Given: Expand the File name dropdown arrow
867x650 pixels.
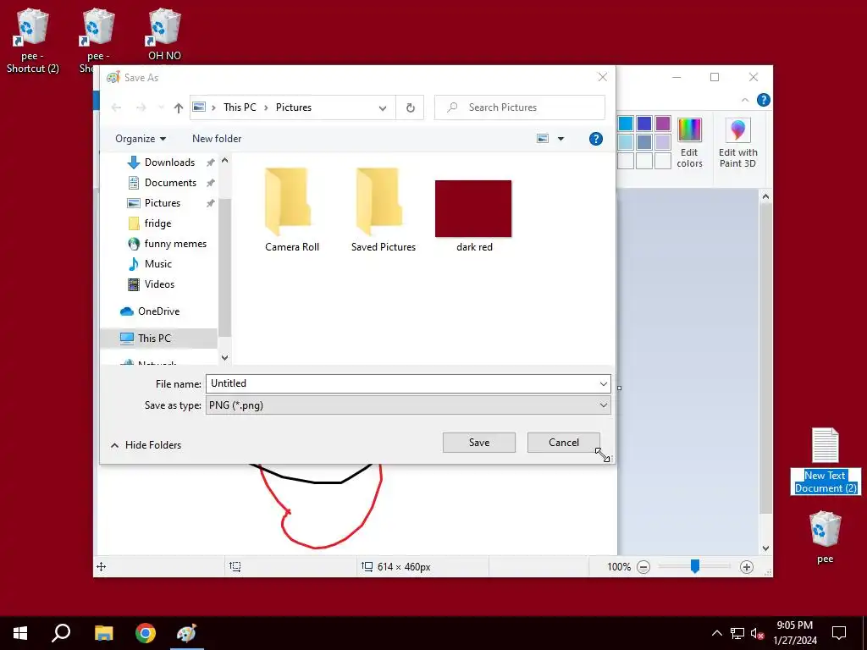Looking at the screenshot, I should point(603,383).
